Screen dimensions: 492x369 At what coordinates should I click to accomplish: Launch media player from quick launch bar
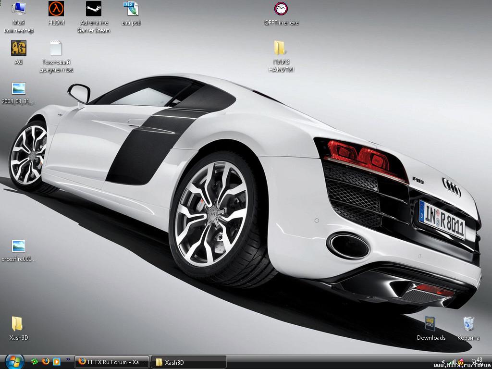click(57, 362)
